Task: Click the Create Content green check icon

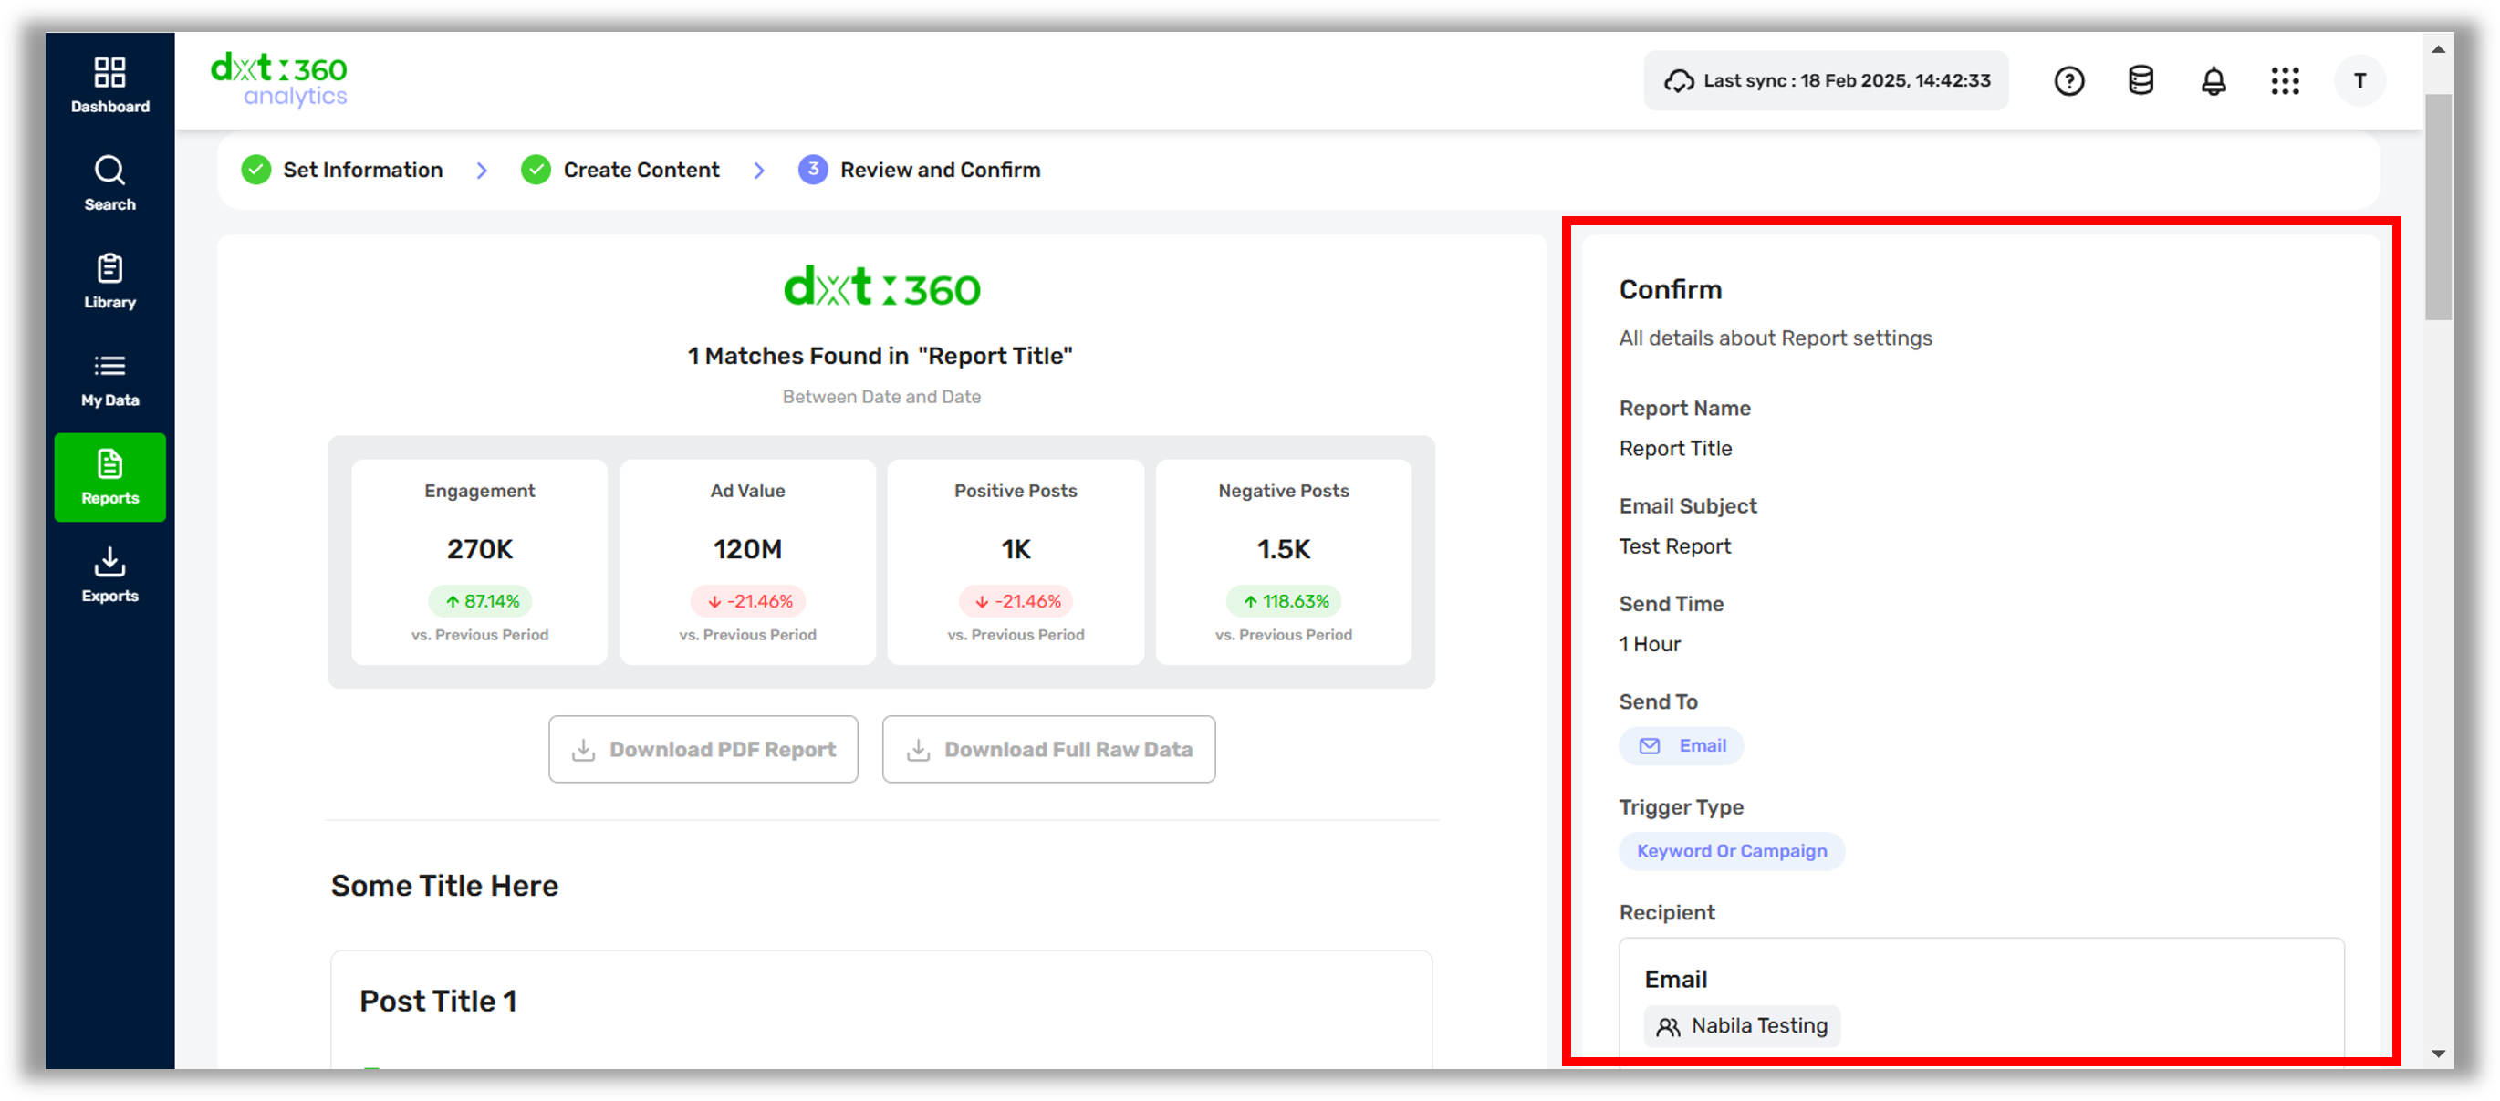Action: tap(536, 170)
